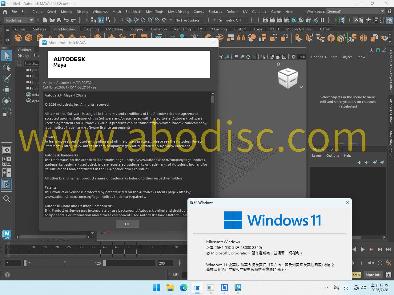This screenshot has height=295, width=394.
Task: Launch IPR render from the toolbar
Action: tap(280, 20)
